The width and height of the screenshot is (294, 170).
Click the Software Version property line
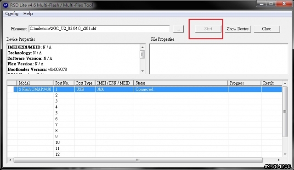click(x=30, y=58)
